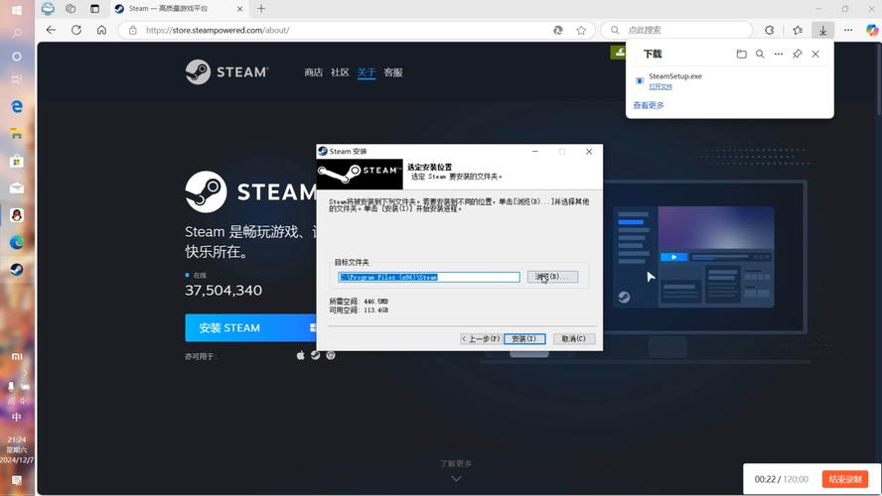
Task: Click the search downloads magnifier icon
Action: pyautogui.click(x=760, y=55)
